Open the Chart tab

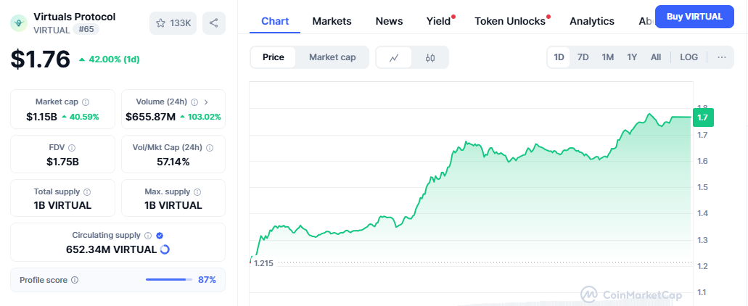[275, 22]
